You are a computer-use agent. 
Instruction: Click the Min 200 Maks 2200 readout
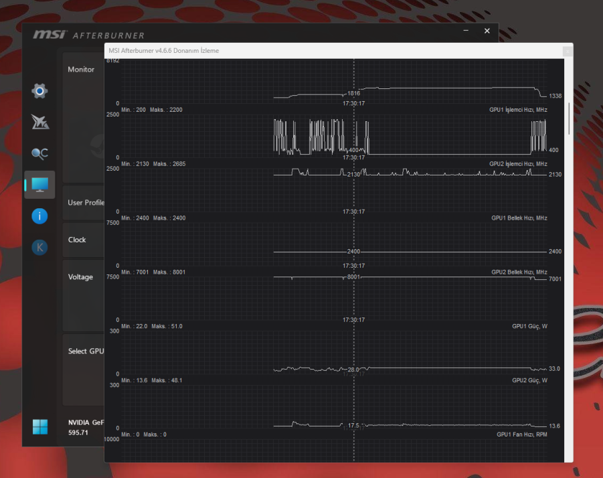pyautogui.click(x=152, y=110)
